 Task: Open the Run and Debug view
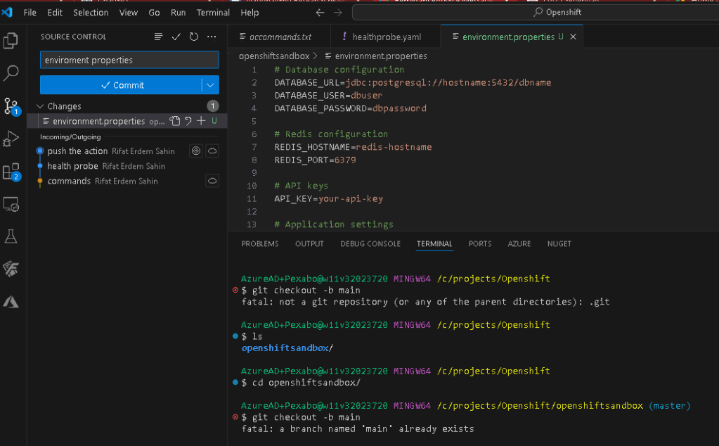[x=11, y=138]
